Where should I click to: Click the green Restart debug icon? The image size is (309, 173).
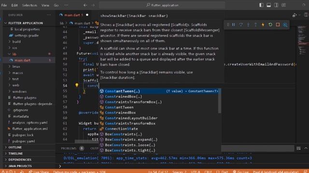(x=270, y=25)
